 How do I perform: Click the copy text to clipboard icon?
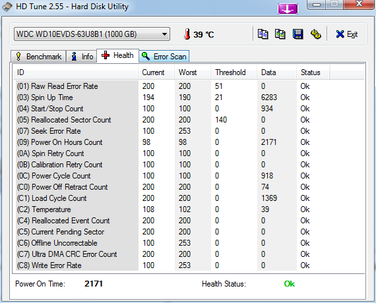[x=263, y=34]
